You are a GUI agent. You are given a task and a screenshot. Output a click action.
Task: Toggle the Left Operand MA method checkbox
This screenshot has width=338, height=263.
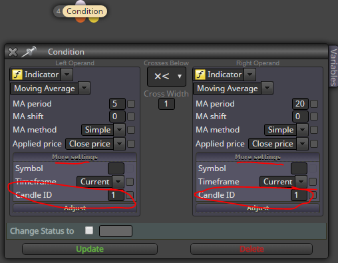click(131, 130)
